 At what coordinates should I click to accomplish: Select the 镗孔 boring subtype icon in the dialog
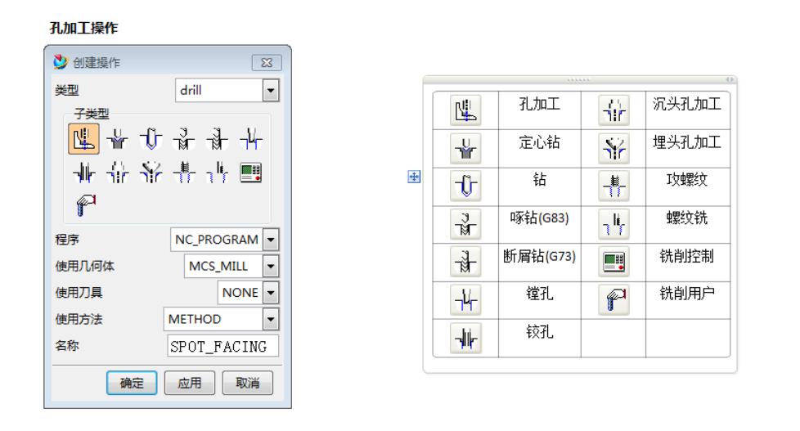pyautogui.click(x=251, y=138)
